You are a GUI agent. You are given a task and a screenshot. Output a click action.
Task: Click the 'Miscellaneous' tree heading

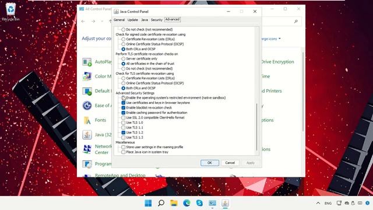(125, 142)
